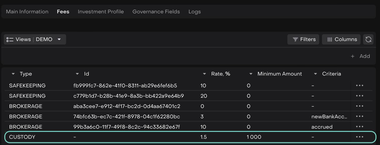Click the Filters button
Viewport: 380px width, 145px height.
point(303,40)
